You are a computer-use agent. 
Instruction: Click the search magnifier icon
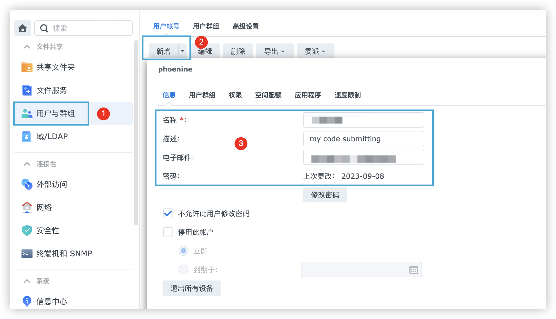click(44, 28)
